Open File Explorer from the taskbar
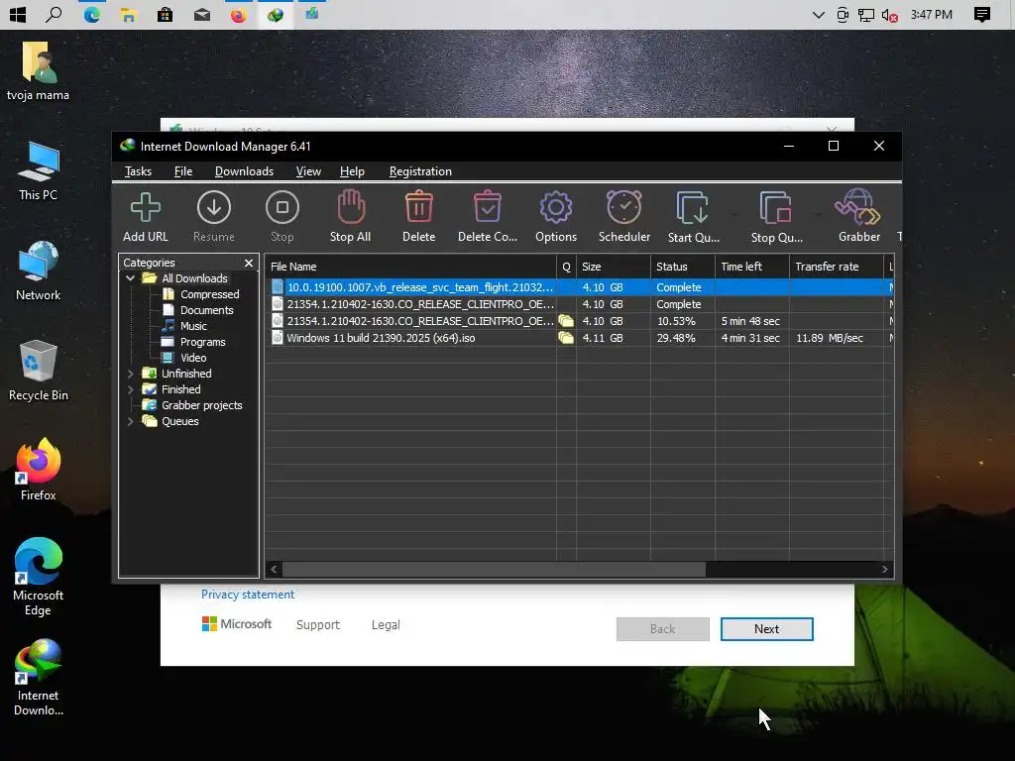This screenshot has height=761, width=1015. tap(128, 14)
